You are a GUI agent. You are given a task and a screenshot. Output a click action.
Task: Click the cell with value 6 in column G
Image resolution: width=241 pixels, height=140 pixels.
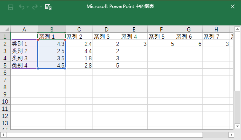189,44
